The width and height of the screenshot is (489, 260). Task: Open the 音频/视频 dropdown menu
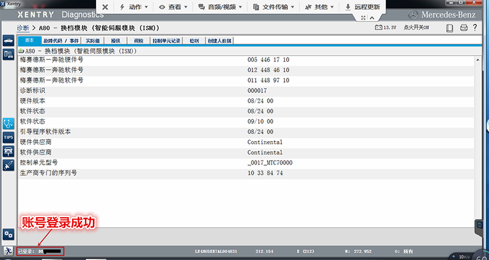[x=220, y=7]
